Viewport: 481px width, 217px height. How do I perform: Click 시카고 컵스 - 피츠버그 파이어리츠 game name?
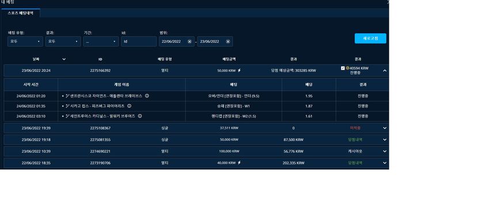point(97,106)
